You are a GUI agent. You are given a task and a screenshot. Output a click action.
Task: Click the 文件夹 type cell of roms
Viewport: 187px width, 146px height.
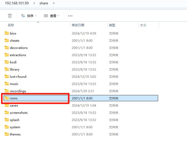click(114, 98)
